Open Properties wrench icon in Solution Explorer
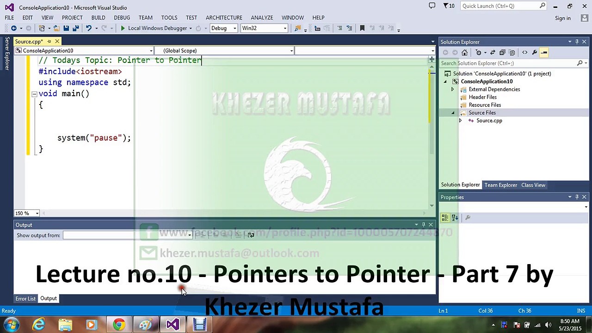 click(x=534, y=52)
